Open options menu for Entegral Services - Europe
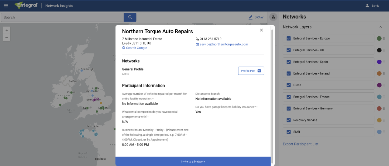 384,38
